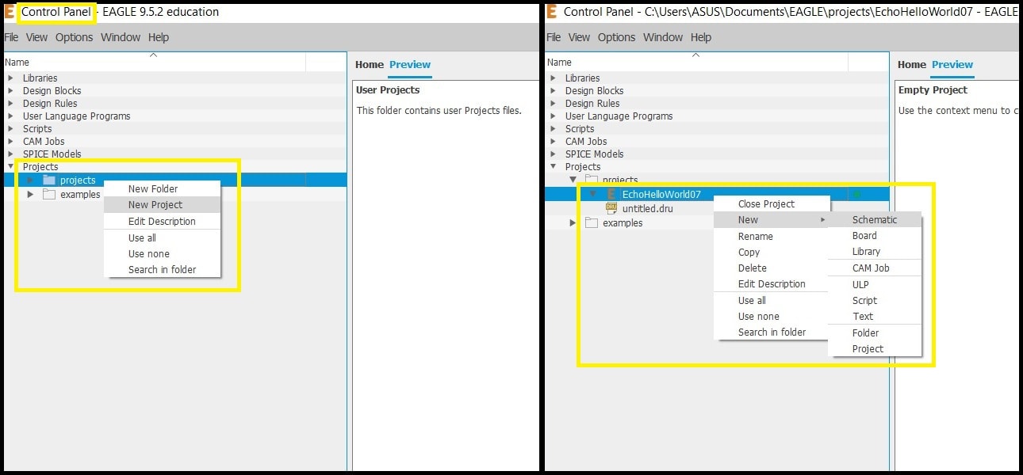Expand Design Blocks in left Control Panel
The image size is (1023, 475).
[10, 90]
